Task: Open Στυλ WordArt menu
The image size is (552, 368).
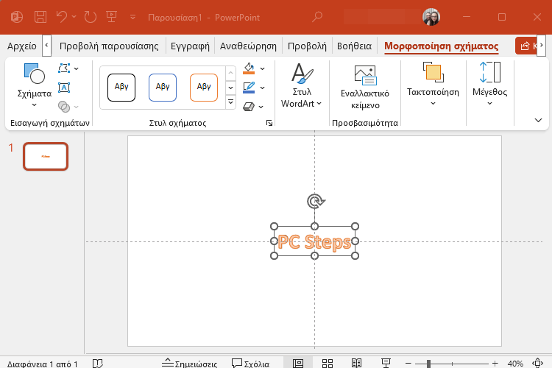Action: coord(301,85)
